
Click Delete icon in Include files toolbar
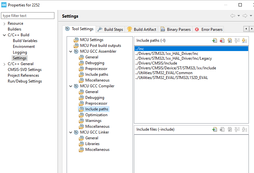click(x=222, y=129)
